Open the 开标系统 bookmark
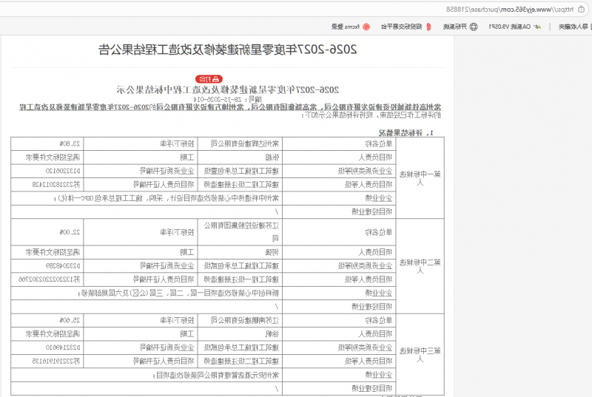The height and width of the screenshot is (397, 592). pos(460,27)
